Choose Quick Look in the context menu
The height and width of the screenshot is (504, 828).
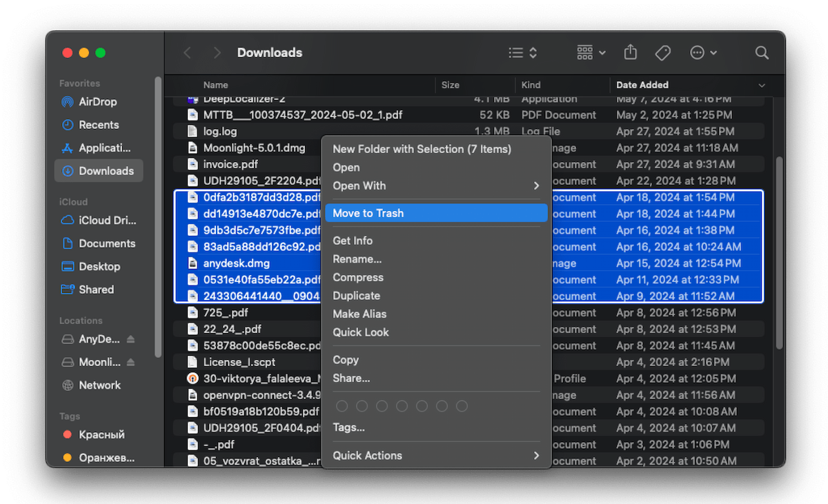436,332
